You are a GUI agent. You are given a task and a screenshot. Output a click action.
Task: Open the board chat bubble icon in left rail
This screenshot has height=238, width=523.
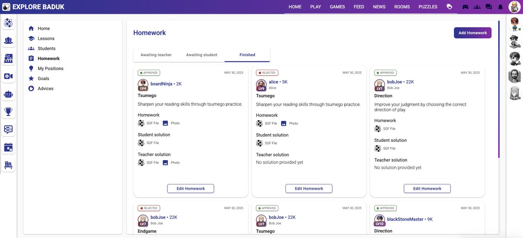tap(8, 129)
